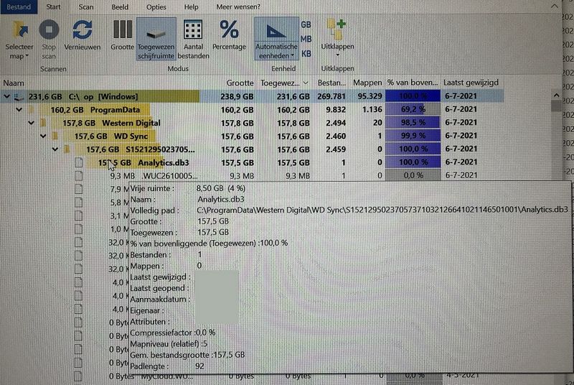Screen dimensions: 574x385
Task: Collapse the ribbon with the top-right chevron
Action: [555, 6]
